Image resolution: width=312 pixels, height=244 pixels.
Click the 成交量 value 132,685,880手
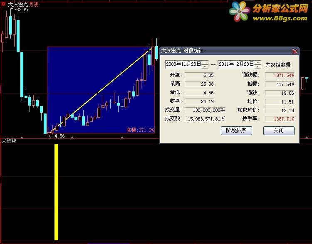click(205, 110)
